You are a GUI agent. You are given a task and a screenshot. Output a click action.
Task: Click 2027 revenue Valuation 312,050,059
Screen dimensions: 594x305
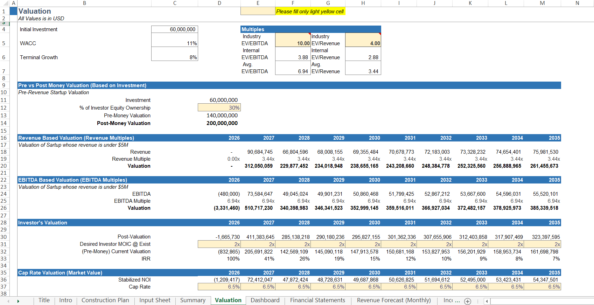coord(258,166)
